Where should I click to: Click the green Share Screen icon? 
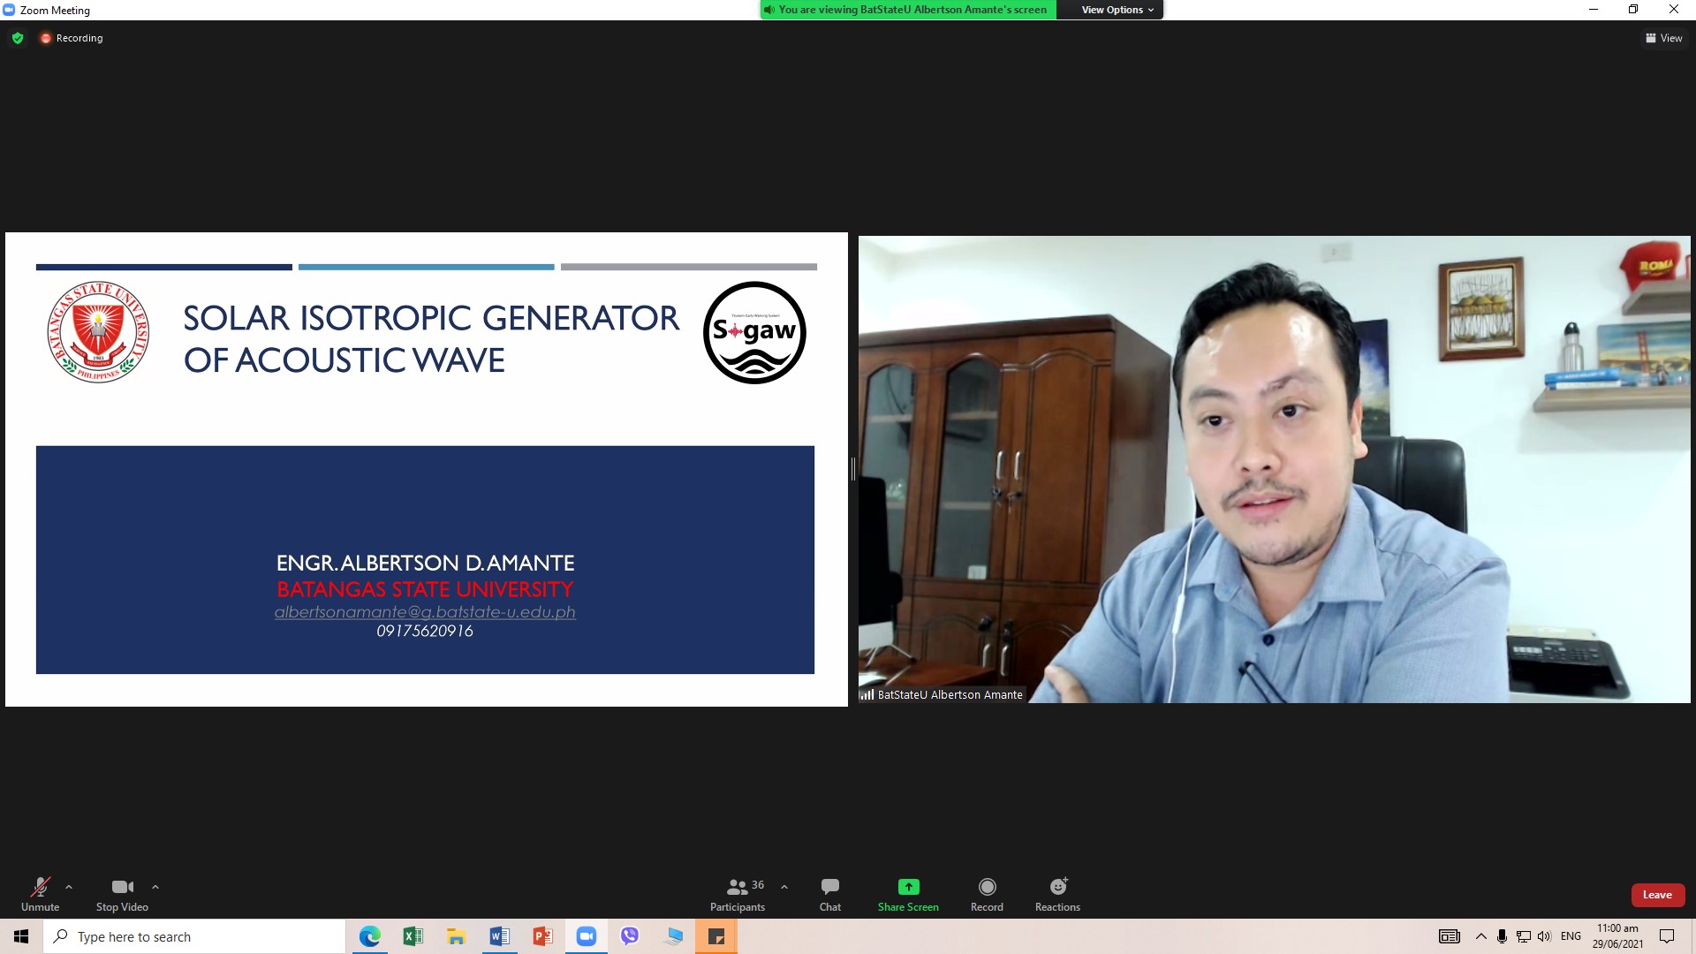click(908, 886)
